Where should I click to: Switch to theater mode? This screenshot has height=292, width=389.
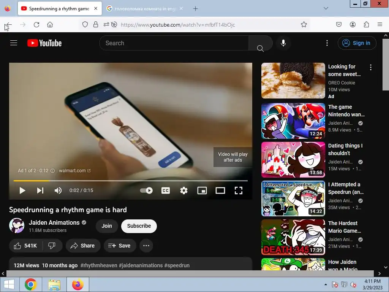[220, 190]
